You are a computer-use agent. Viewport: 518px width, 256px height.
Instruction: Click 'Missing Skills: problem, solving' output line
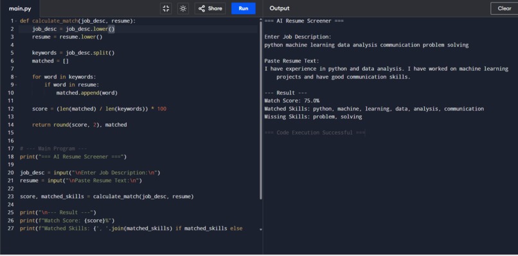[x=313, y=117]
